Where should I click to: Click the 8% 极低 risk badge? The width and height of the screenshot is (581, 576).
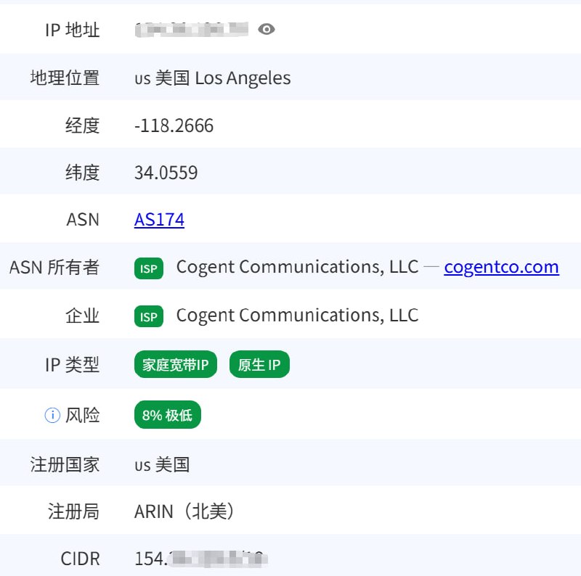[168, 415]
